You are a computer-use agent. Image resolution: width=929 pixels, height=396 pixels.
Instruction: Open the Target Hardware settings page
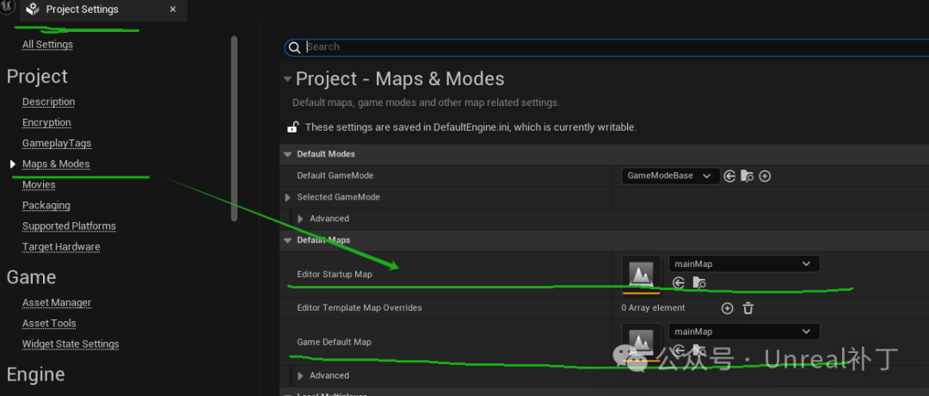click(61, 247)
